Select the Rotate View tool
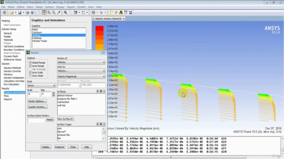Image resolution: width=284 pixels, height=159 pixels. 39,12
